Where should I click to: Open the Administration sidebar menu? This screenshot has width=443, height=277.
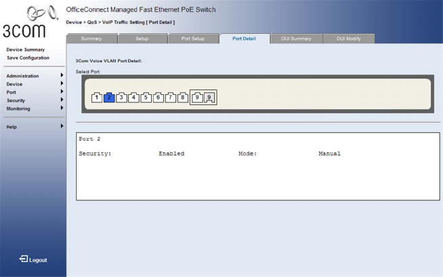[x=22, y=76]
